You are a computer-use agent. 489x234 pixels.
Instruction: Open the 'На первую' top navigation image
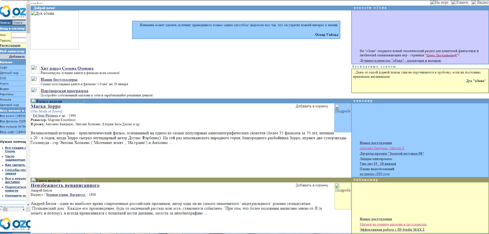point(439,2)
